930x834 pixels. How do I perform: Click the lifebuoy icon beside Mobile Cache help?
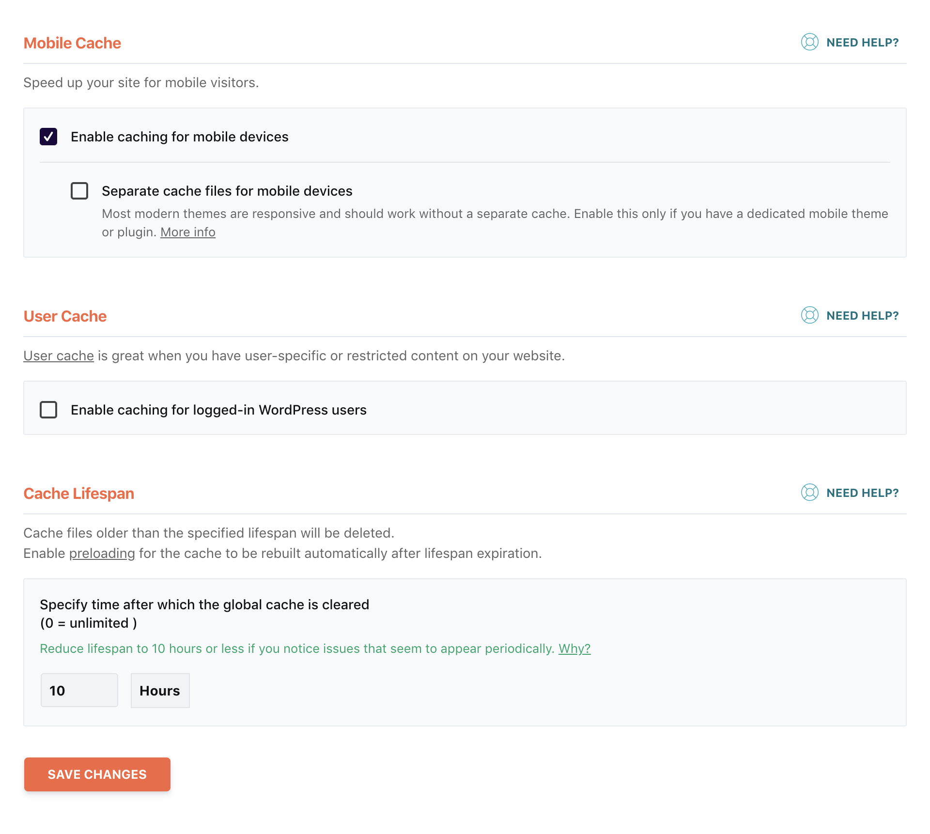(809, 42)
